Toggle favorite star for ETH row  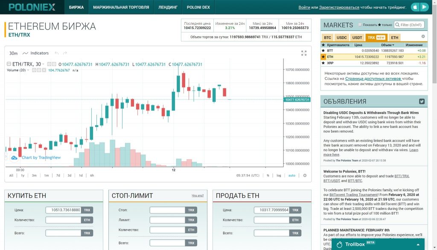point(323,57)
